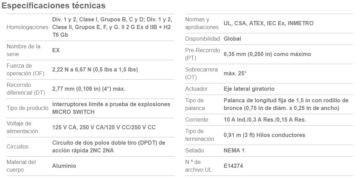The width and height of the screenshot is (357, 178).
Task: Click the 125 V CA voltage value
Action: click(x=104, y=128)
